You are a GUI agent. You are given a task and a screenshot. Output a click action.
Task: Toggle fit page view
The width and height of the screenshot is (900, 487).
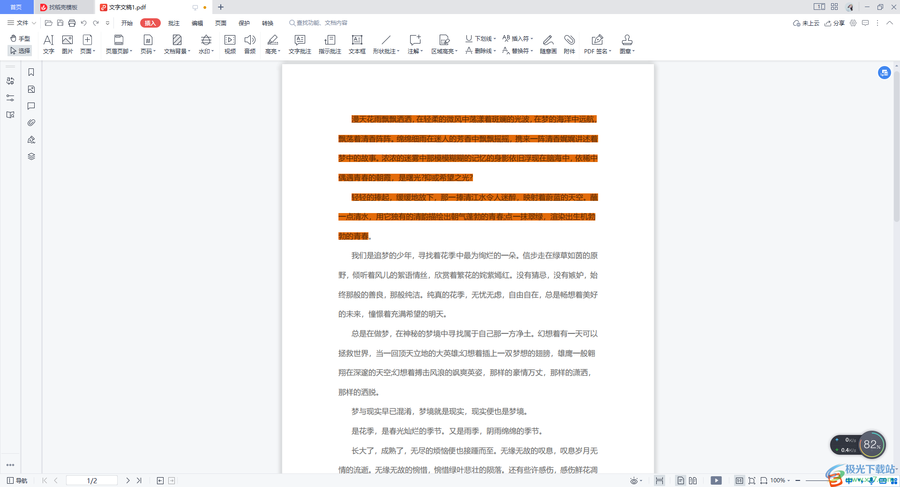click(752, 480)
